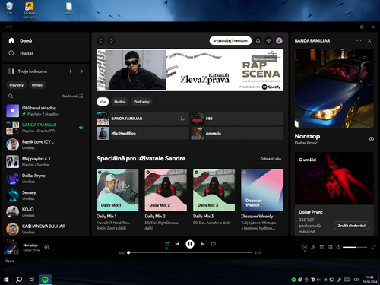The image size is (380, 285).
Task: Open Nonstop album cover in side panel
Action: pos(334,88)
